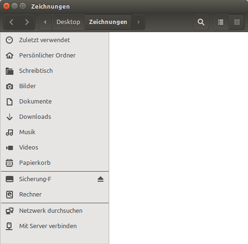
Task: Expand path bar right with small chevron
Action: [138, 22]
